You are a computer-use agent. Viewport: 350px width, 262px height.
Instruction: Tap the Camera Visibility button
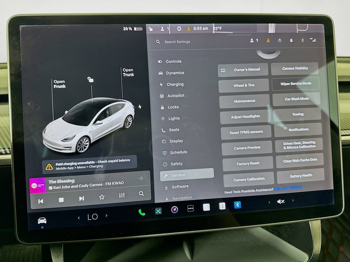[x=295, y=69]
